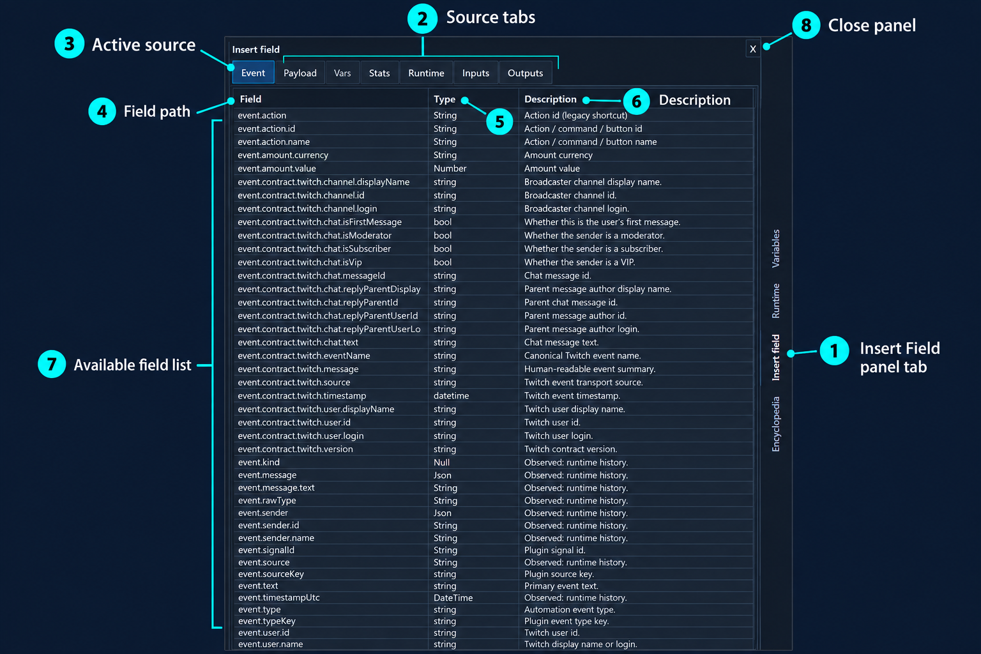Select the event.sender field row

pyautogui.click(x=493, y=513)
